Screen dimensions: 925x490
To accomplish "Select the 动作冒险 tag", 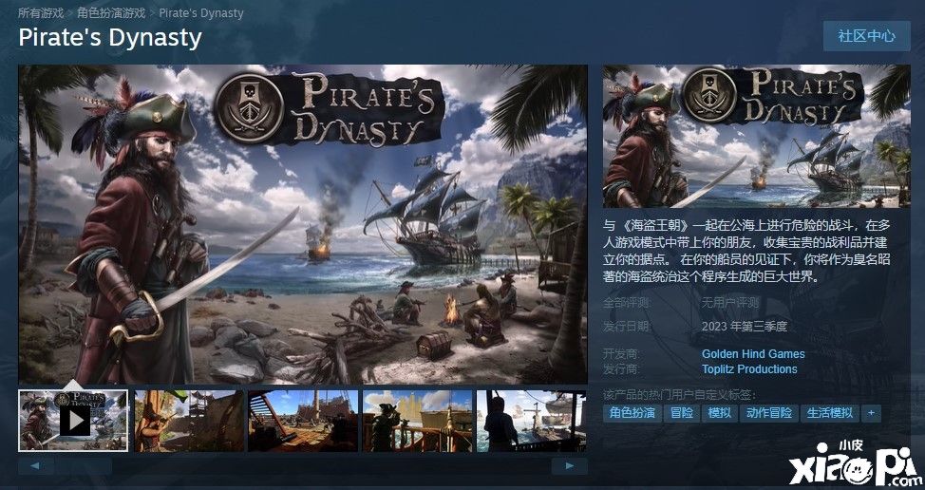I will 769,413.
